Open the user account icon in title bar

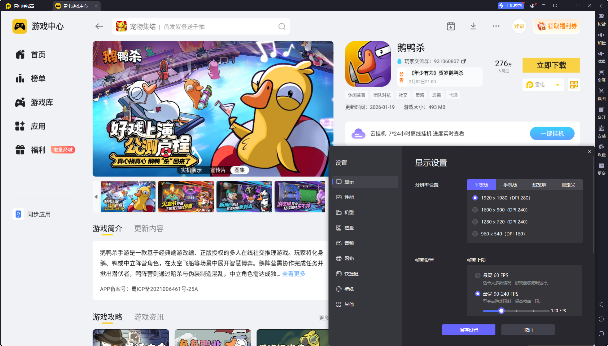(x=532, y=6)
